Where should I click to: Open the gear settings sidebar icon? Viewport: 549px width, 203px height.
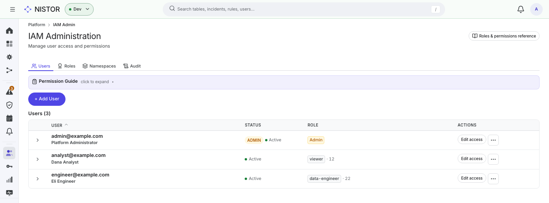[9, 57]
